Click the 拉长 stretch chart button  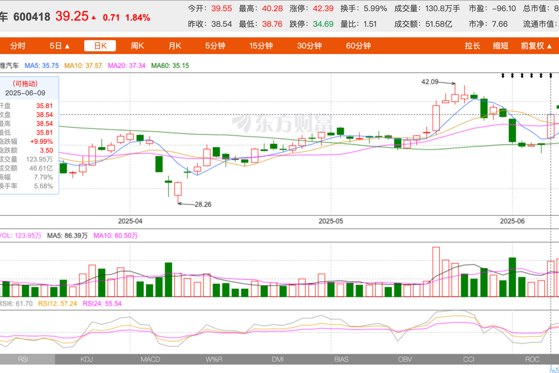[472, 46]
